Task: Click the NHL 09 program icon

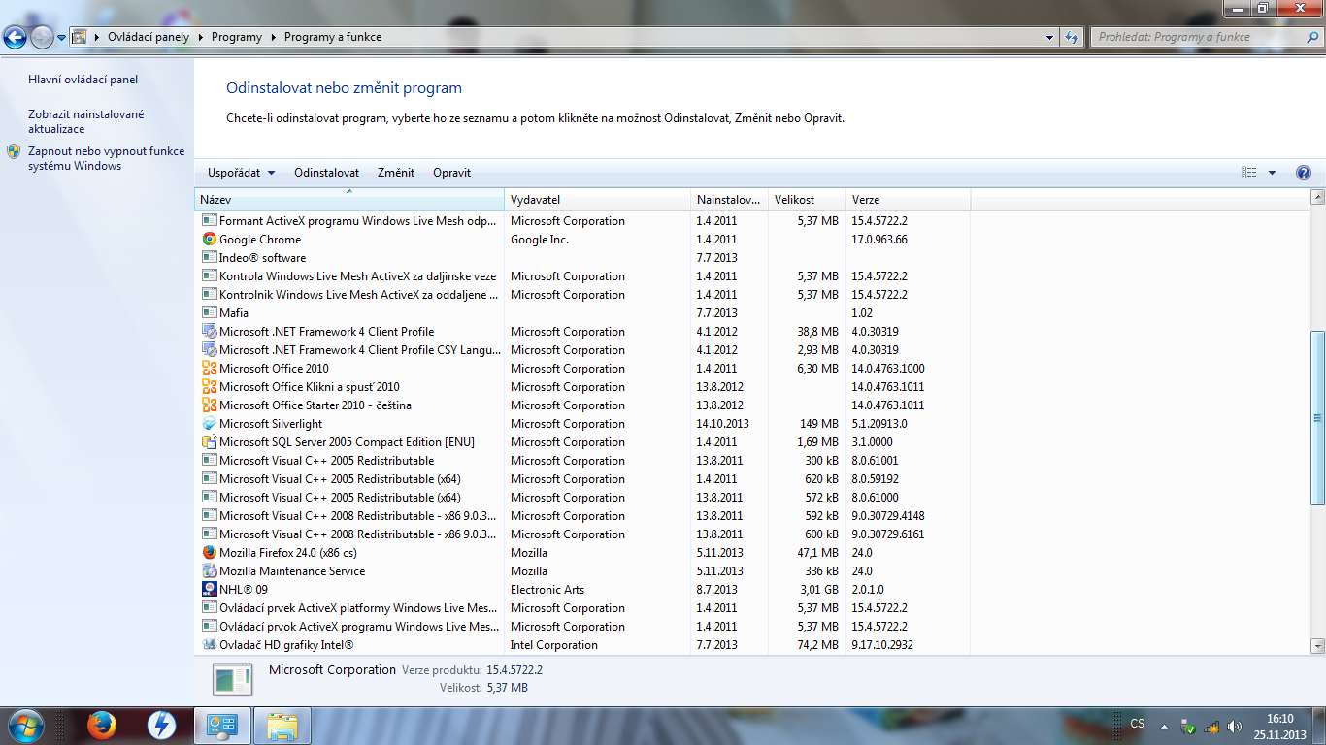Action: [x=209, y=590]
